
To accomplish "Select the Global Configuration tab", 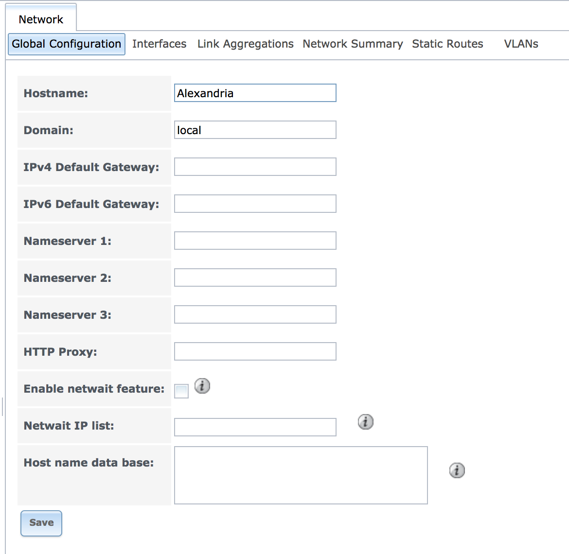I will click(67, 44).
